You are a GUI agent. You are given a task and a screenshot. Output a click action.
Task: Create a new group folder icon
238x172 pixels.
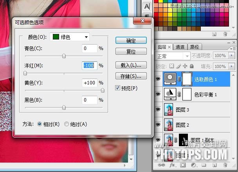pyautogui.click(x=204, y=165)
